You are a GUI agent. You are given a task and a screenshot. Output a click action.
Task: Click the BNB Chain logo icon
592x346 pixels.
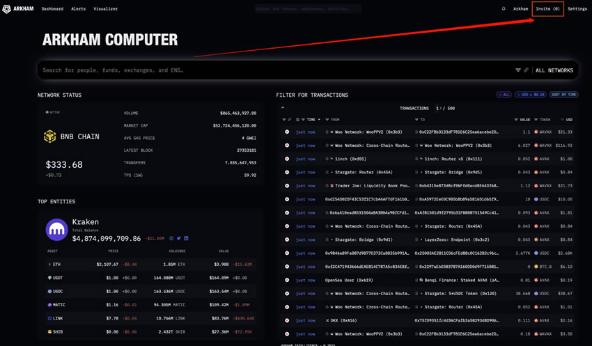pos(50,136)
